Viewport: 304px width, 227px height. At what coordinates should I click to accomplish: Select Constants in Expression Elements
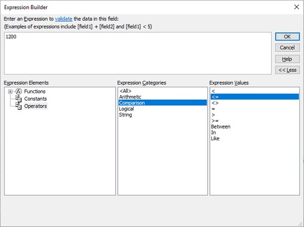[35, 98]
